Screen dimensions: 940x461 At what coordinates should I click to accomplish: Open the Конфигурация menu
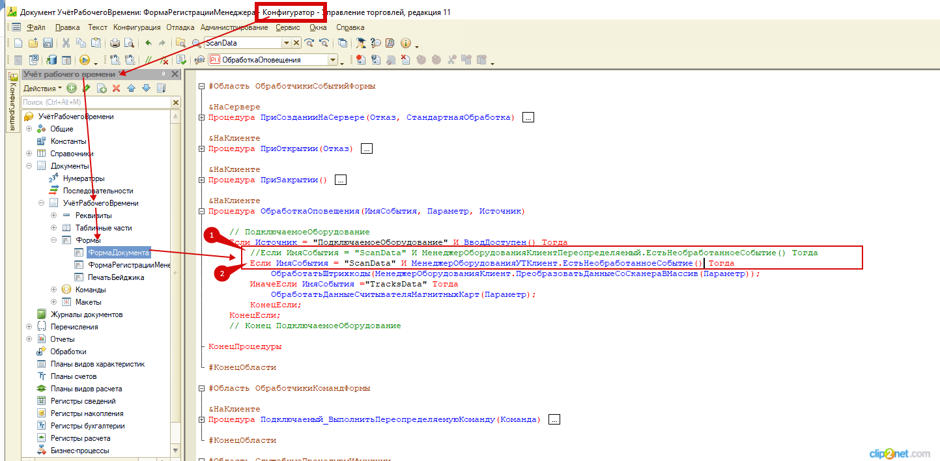point(137,28)
